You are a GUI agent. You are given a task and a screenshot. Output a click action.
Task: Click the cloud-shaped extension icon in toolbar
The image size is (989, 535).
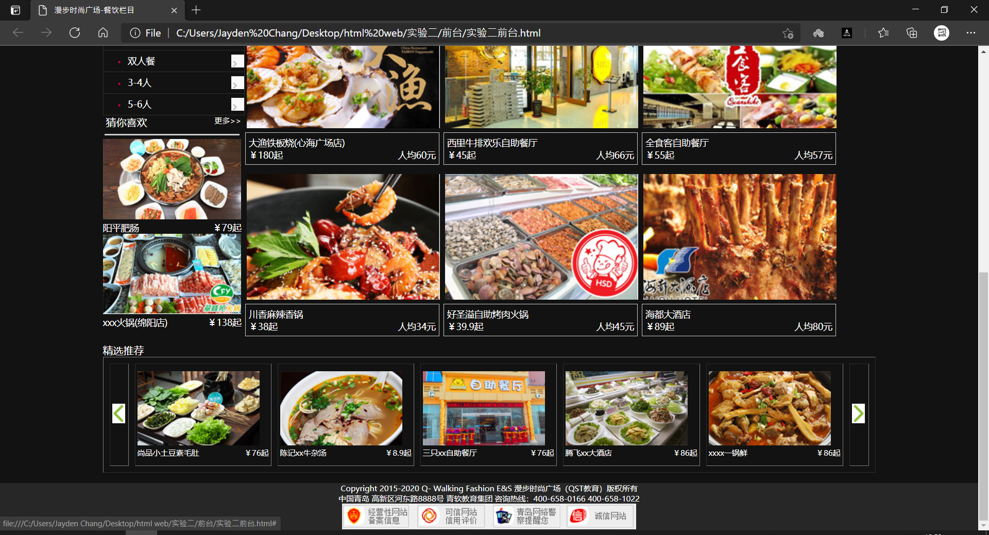[x=819, y=33]
